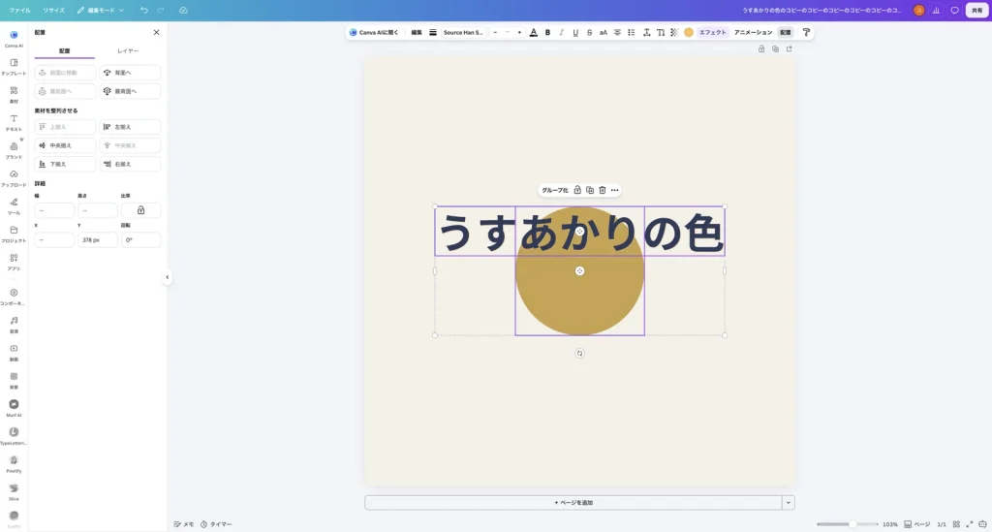Expand options next to ページを追加
The image size is (992, 532).
tap(788, 502)
